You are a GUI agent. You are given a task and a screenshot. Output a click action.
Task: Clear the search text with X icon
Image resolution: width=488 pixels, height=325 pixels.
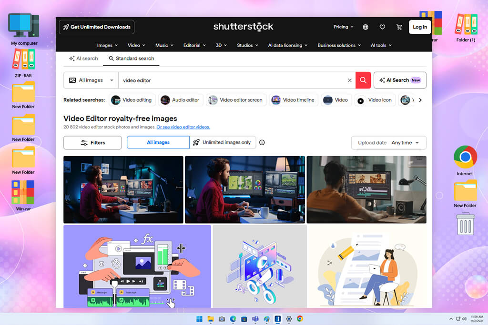(x=349, y=80)
